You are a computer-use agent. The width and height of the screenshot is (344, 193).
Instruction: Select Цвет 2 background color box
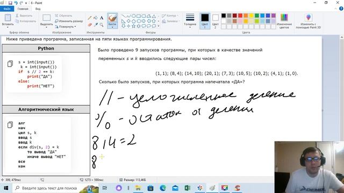click(x=216, y=21)
